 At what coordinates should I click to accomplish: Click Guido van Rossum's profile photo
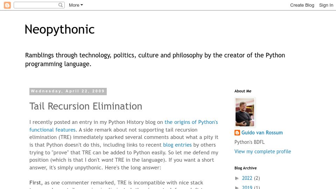coord(245,112)
